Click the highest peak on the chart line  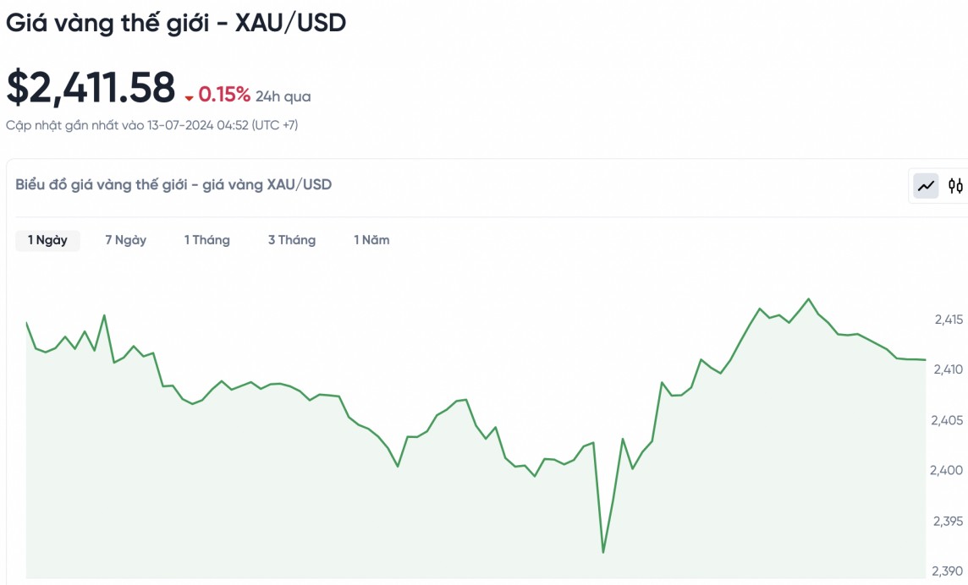tap(809, 299)
